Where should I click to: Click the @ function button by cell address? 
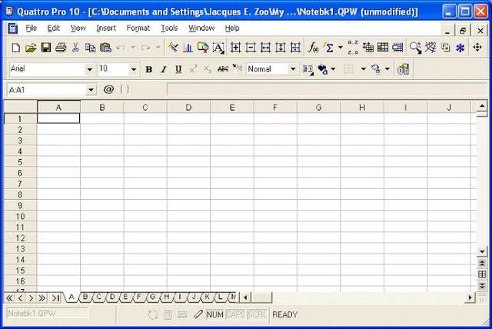(x=108, y=89)
